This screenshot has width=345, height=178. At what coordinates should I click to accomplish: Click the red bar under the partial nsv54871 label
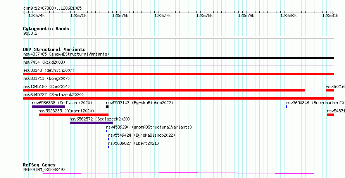331,115
